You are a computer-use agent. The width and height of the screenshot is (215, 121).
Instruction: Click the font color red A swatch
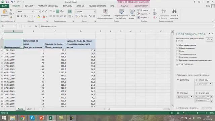44,16
